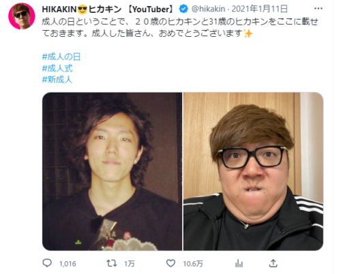Open the three-dot more options menu
341x274 pixels.
click(x=318, y=9)
